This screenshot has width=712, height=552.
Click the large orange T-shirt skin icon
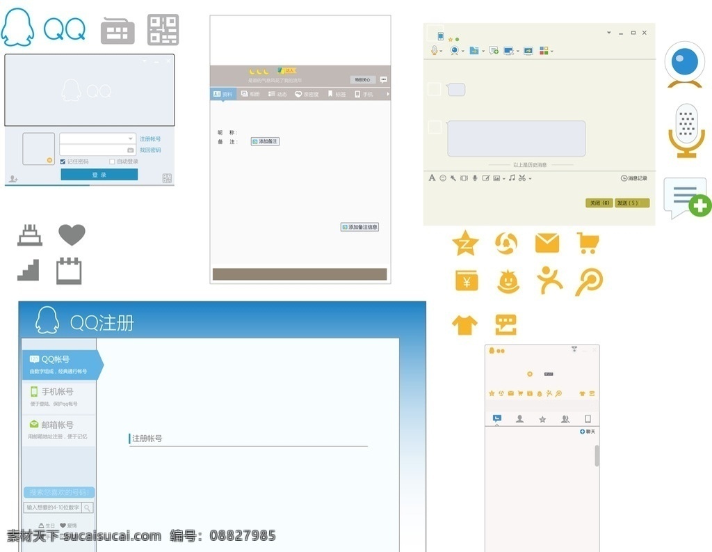[464, 325]
